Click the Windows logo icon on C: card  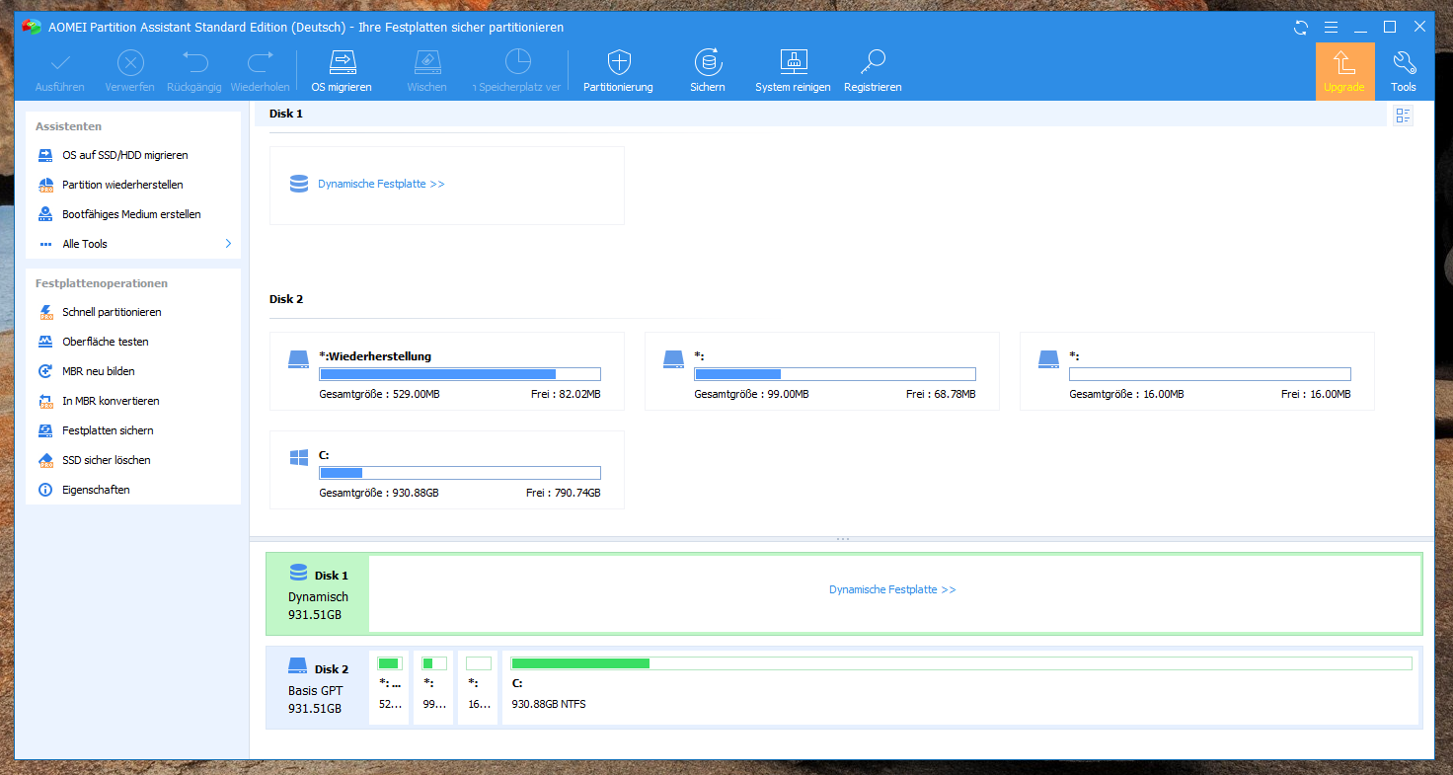point(299,458)
